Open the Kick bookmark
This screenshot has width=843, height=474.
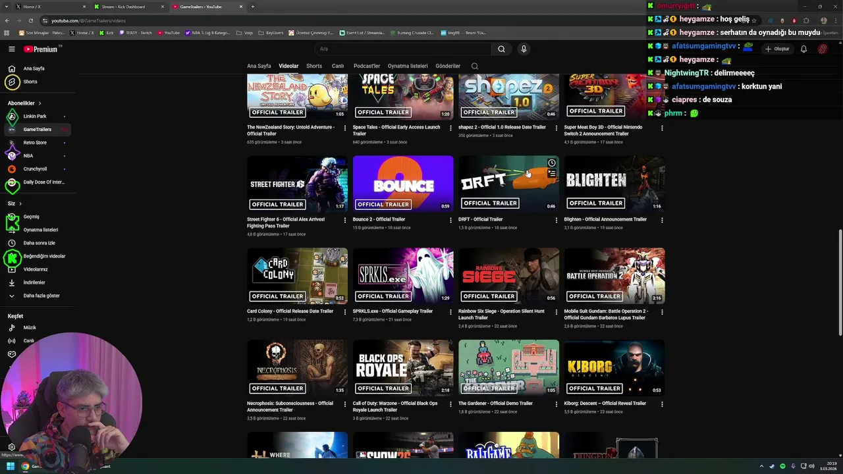pos(107,32)
